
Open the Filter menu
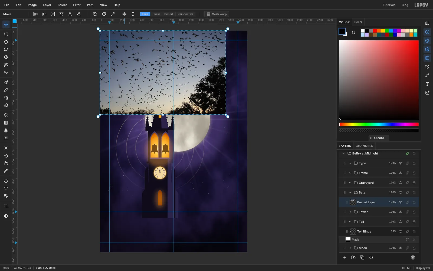(77, 5)
